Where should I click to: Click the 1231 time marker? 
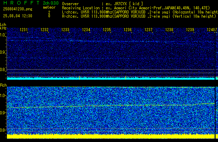pos(24,30)
